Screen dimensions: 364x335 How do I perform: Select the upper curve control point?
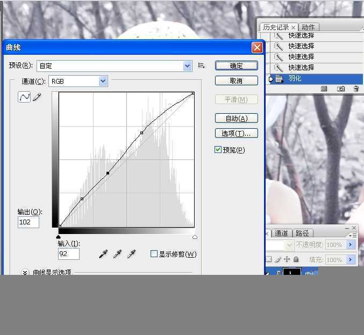click(141, 133)
